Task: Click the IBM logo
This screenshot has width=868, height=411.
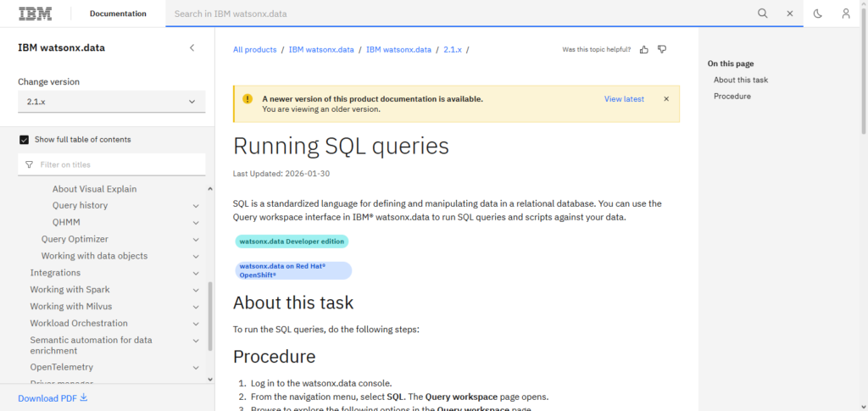Action: [x=36, y=14]
